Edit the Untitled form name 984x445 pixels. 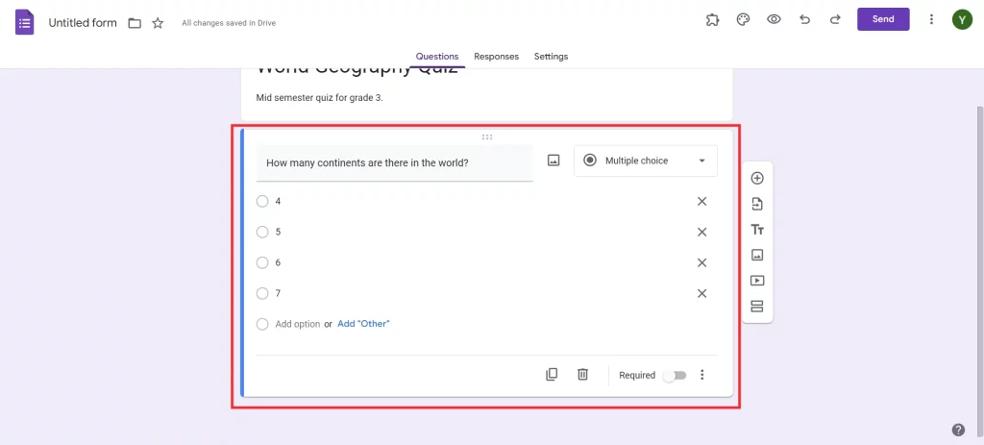pyautogui.click(x=83, y=23)
